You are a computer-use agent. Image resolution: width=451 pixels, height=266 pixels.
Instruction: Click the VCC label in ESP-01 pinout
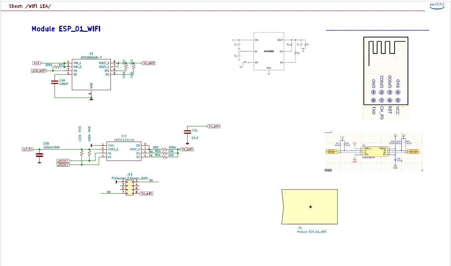tap(398, 111)
